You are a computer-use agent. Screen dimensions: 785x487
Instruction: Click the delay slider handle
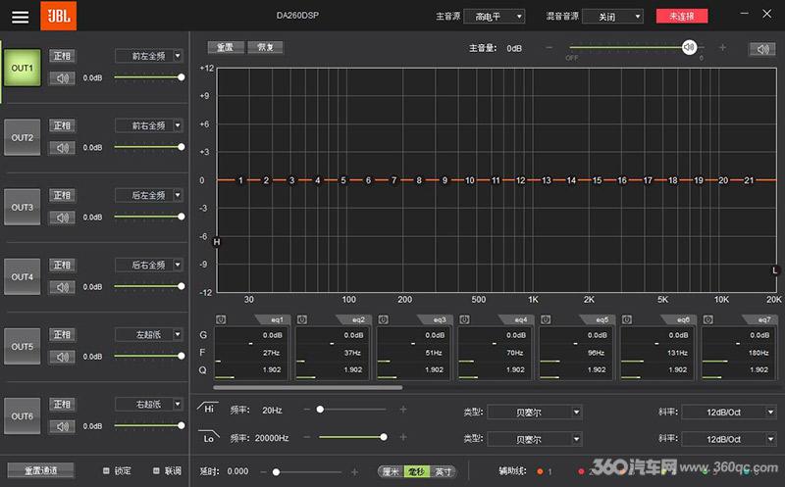click(x=276, y=471)
